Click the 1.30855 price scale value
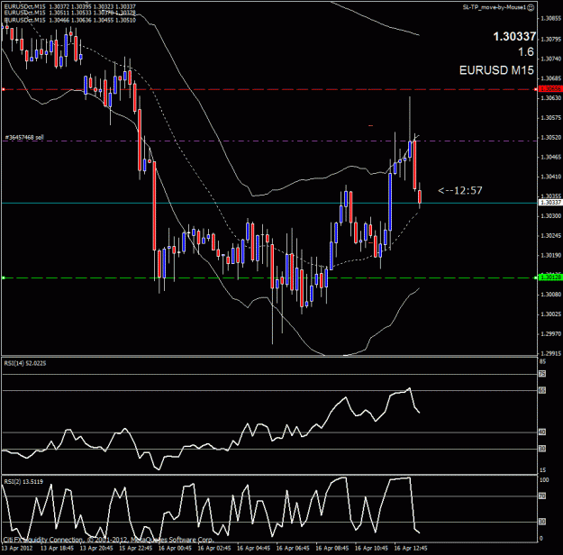 coord(551,18)
